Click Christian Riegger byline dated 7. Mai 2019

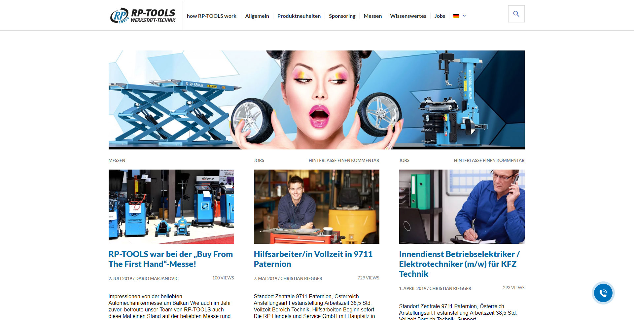pyautogui.click(x=301, y=278)
